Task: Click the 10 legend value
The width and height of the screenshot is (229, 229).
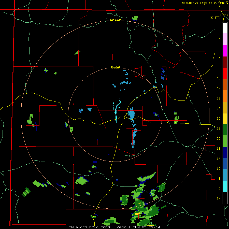Action: pos(219,168)
